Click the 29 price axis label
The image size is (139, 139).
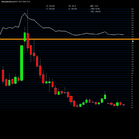(132, 108)
